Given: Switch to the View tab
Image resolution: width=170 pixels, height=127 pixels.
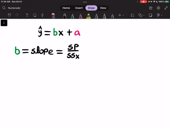Looking at the screenshot, I should (103, 8).
